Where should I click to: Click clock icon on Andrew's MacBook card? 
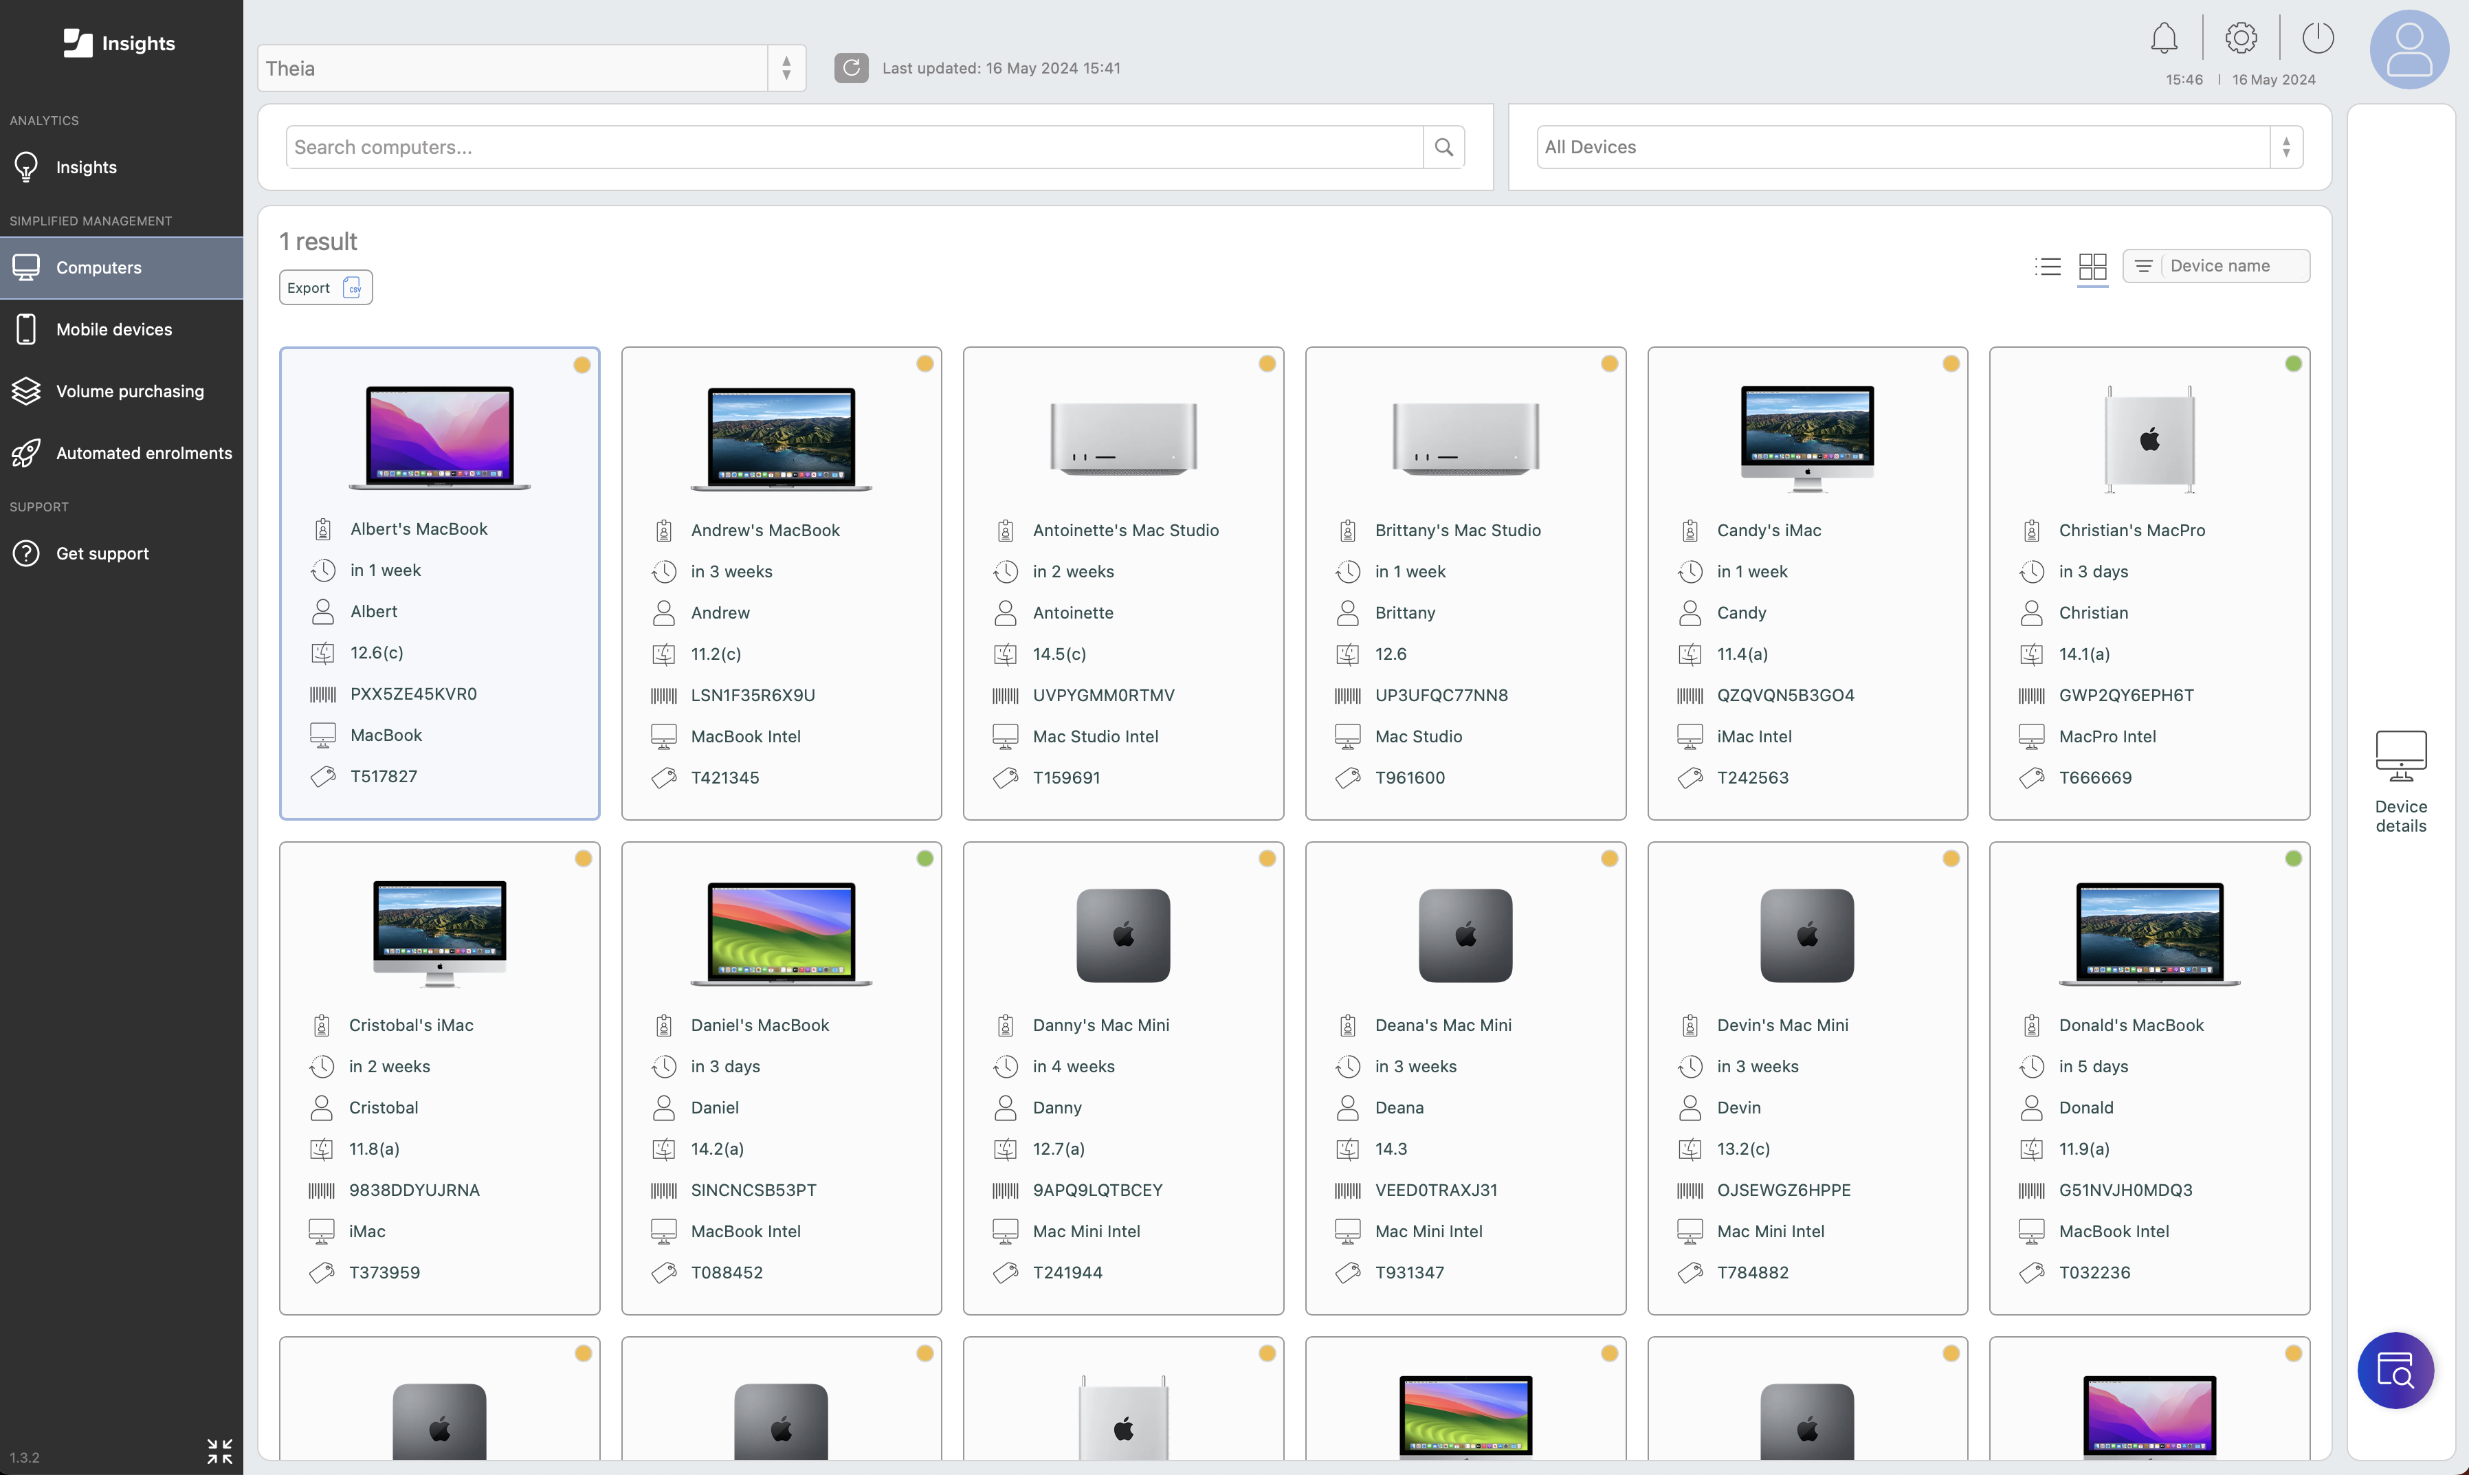[664, 572]
